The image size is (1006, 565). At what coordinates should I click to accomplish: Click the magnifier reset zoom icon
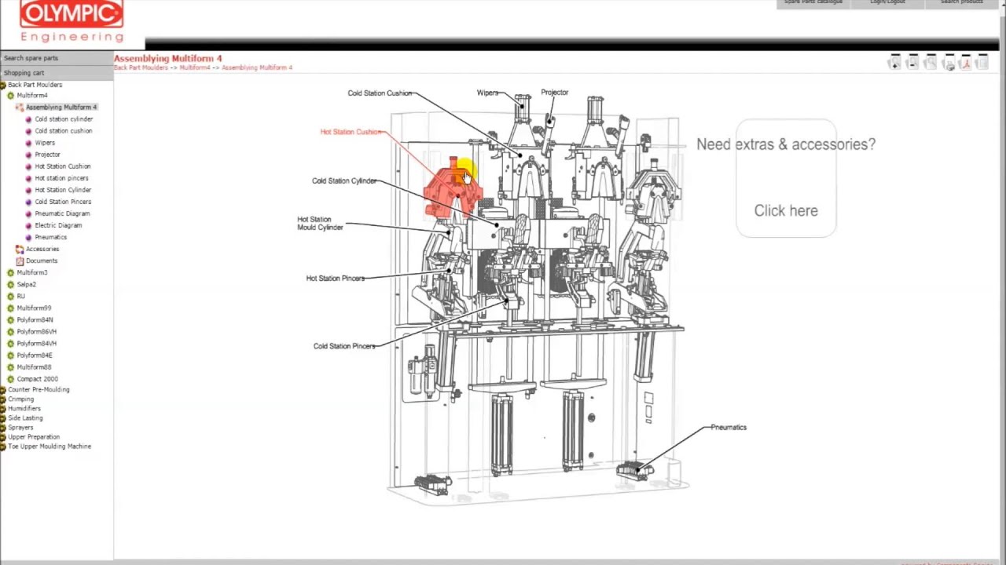coord(931,64)
